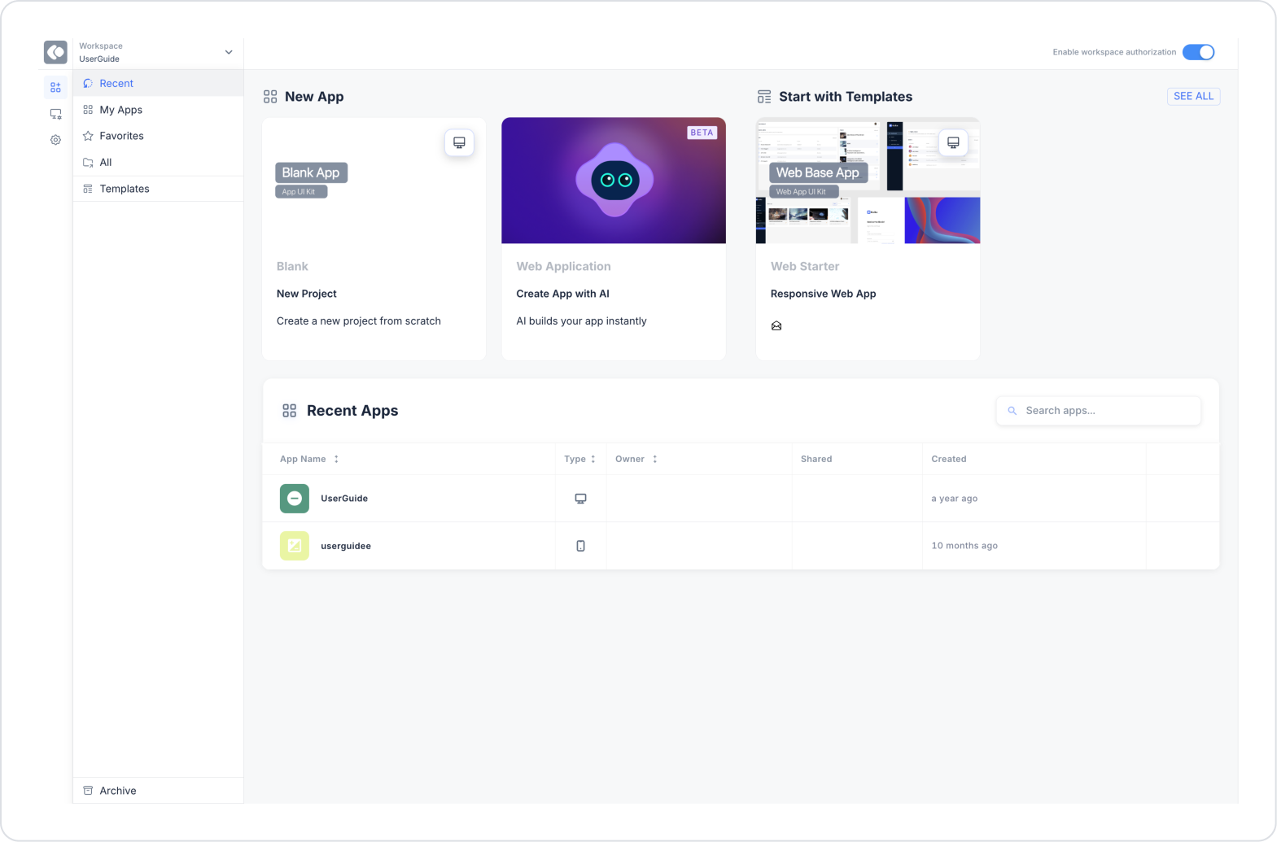1277x842 pixels.
Task: Open the settings gear in left rail
Action: 55,140
